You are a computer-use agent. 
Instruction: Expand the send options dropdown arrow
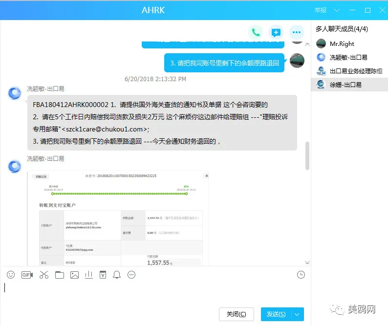(x=297, y=314)
